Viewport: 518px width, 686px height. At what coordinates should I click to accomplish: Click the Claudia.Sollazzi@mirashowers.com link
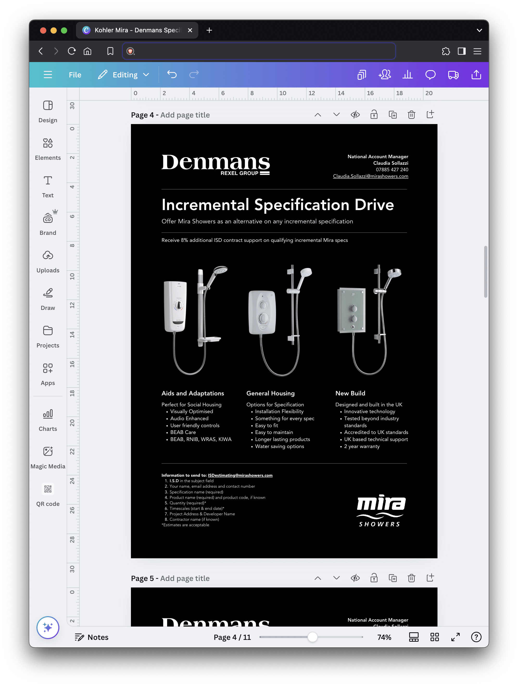pos(370,176)
